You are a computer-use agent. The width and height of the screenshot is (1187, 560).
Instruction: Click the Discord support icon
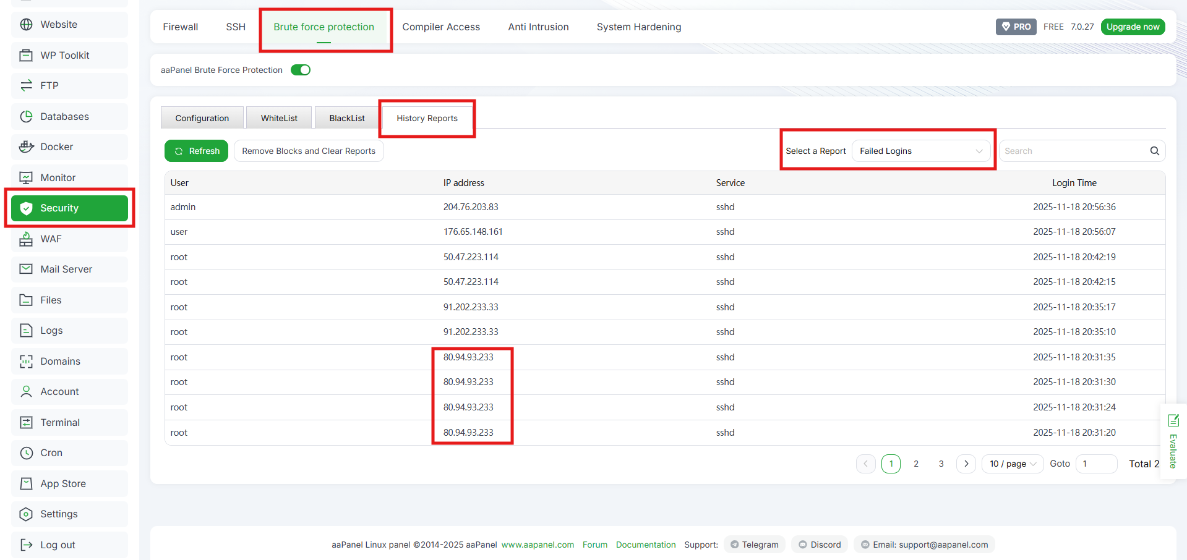[x=803, y=545]
